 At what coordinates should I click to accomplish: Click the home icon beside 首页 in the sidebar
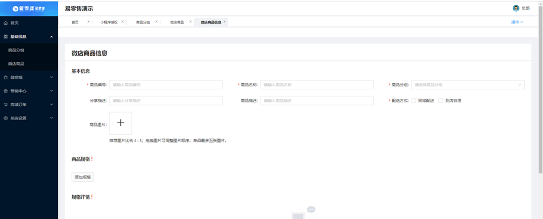(5, 23)
